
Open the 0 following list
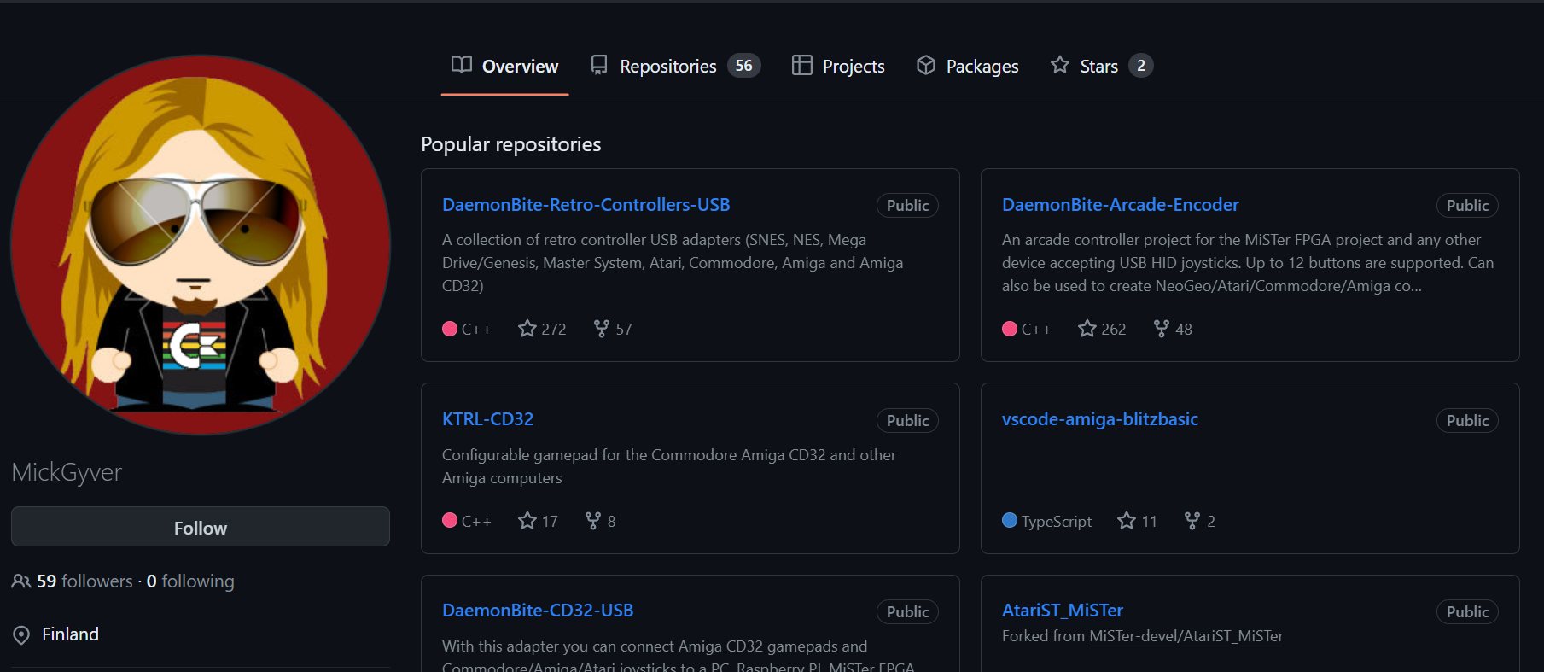point(190,581)
